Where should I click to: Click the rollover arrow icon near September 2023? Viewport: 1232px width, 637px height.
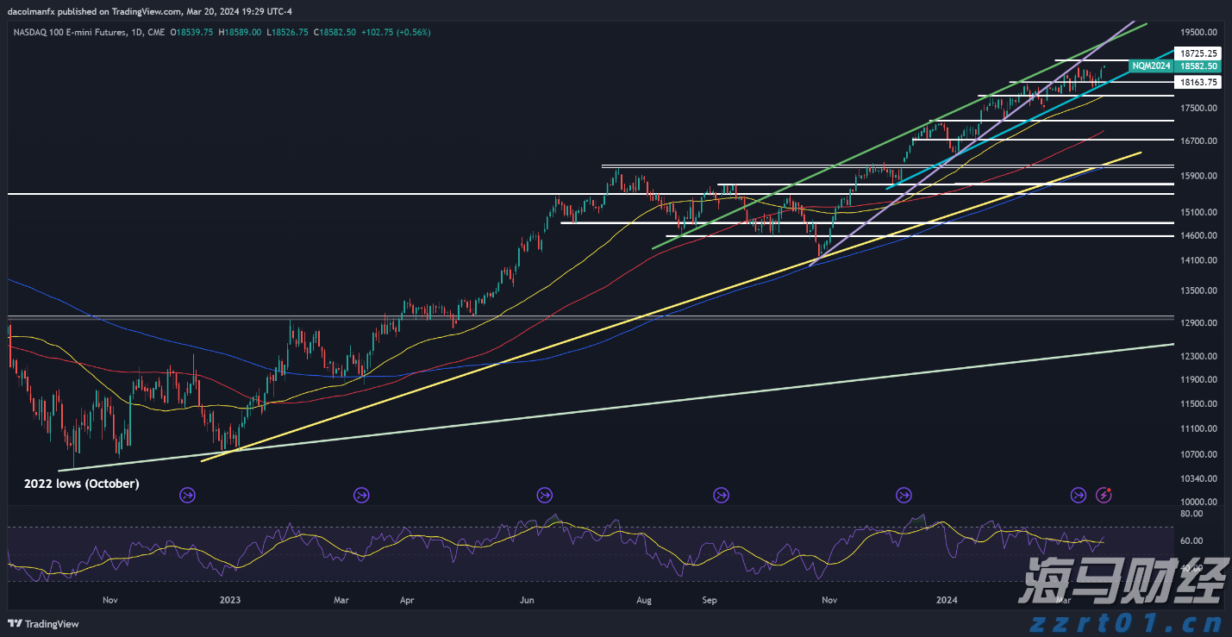(x=721, y=495)
